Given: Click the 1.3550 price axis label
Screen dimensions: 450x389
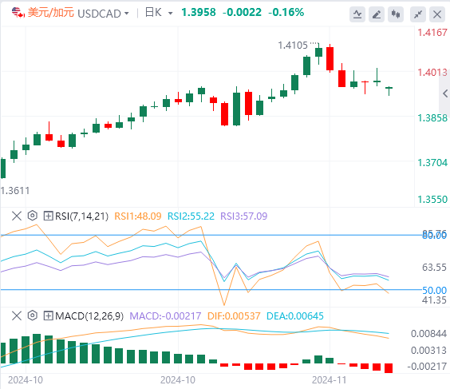Looking at the screenshot, I should point(432,199).
